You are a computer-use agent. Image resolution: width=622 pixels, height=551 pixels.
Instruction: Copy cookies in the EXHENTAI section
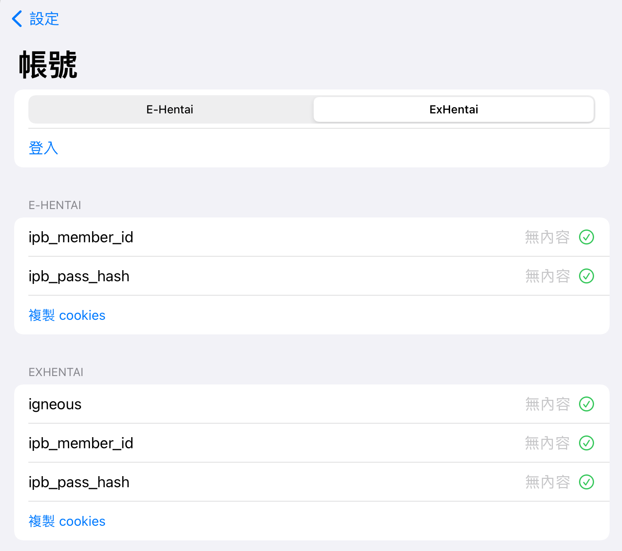click(x=67, y=521)
